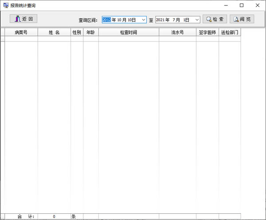
Task: Click the app icon in title bar
Action: point(5,5)
